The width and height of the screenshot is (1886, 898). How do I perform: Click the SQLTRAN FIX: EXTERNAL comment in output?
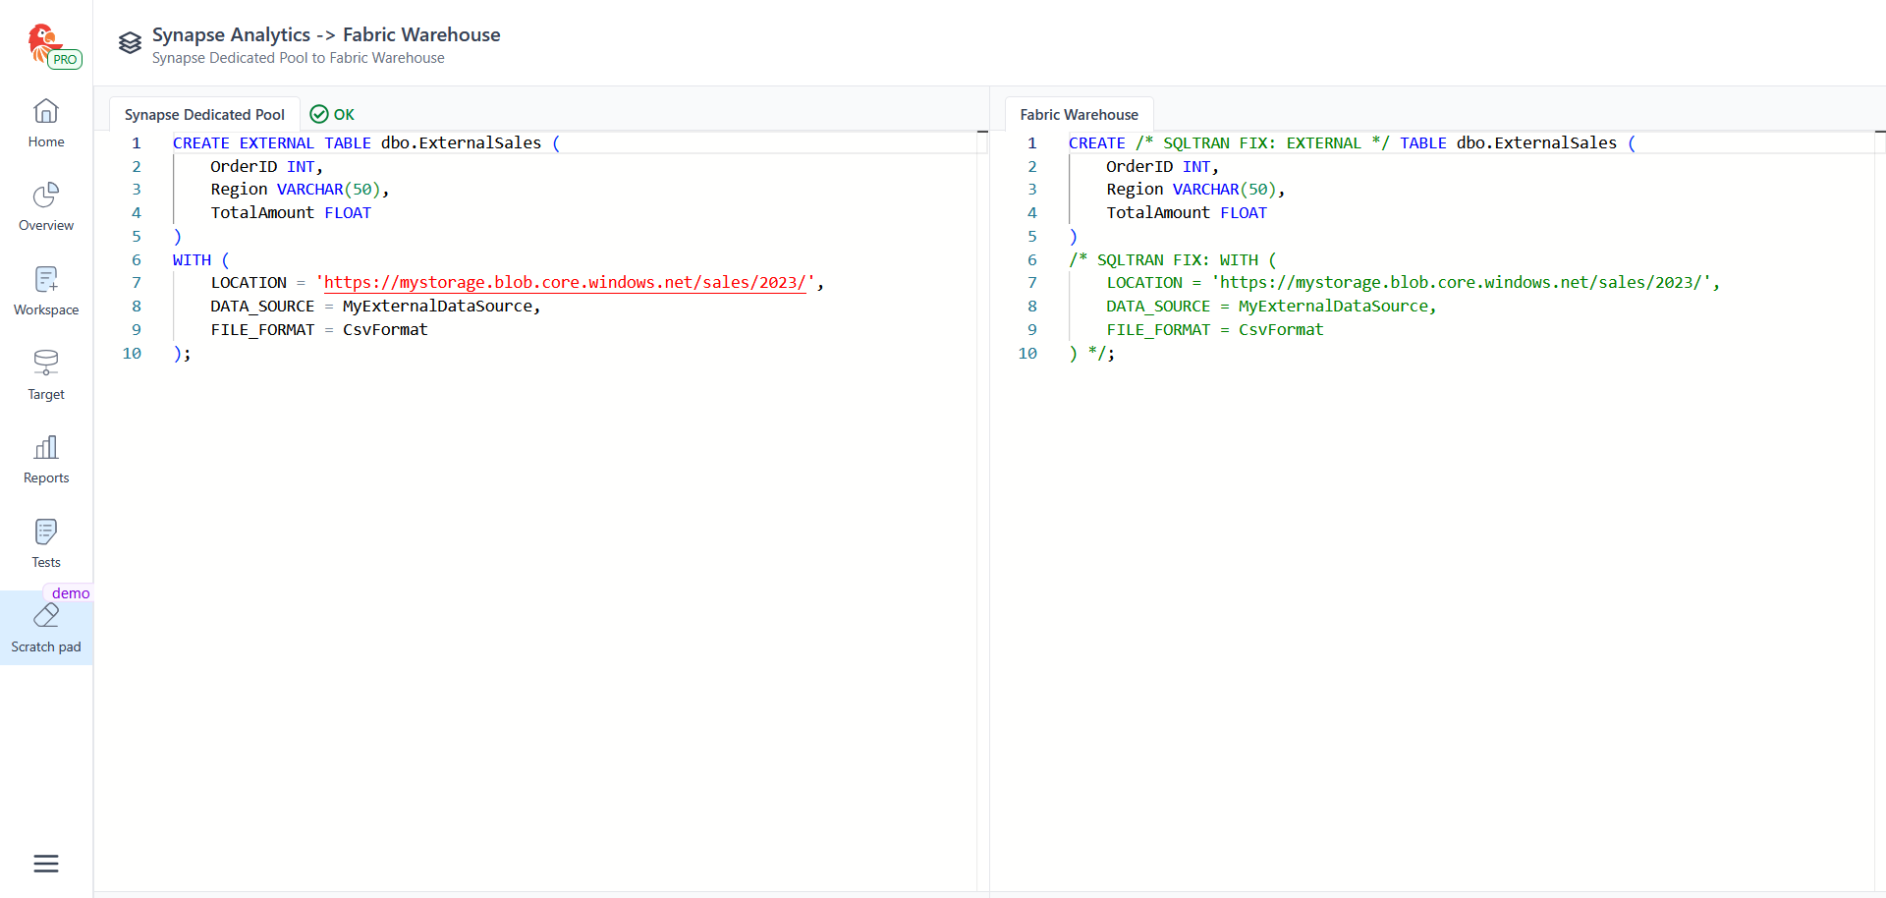pyautogui.click(x=1262, y=143)
